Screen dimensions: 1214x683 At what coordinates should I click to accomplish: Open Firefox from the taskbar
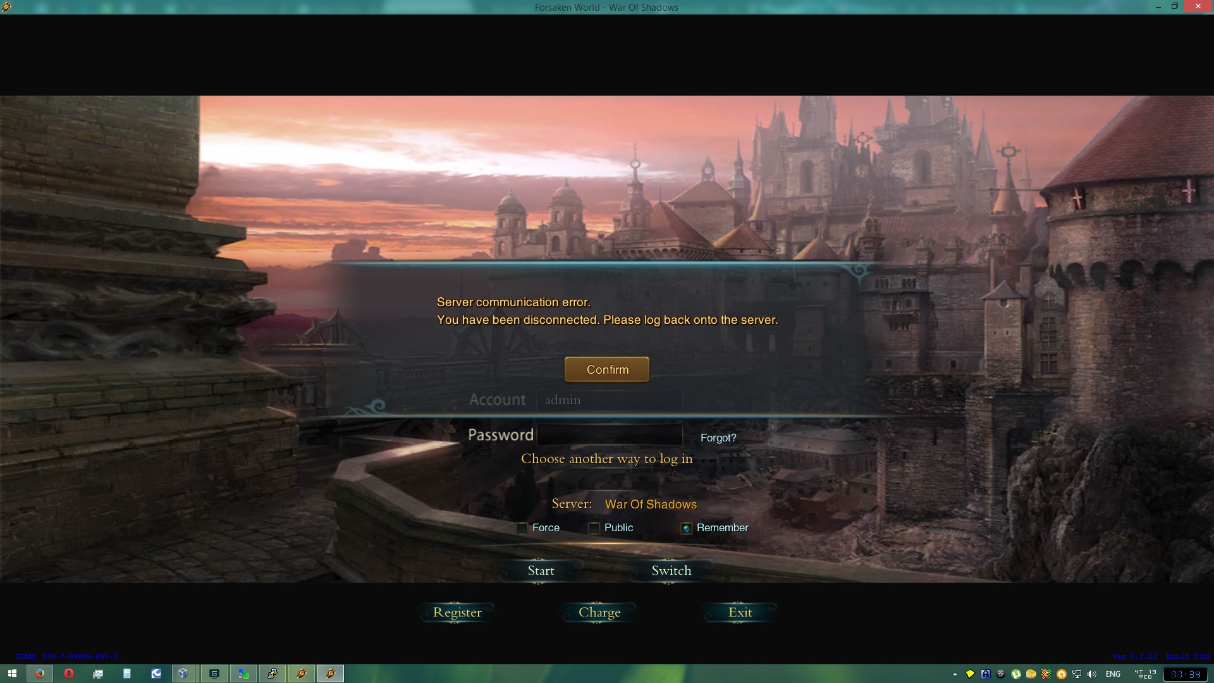pyautogui.click(x=40, y=674)
